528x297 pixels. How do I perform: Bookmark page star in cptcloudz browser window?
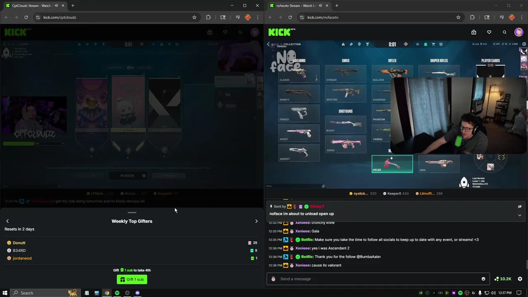coord(194,17)
